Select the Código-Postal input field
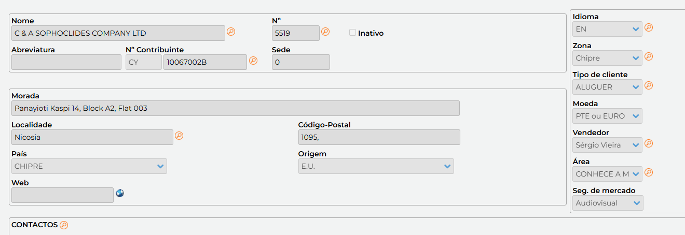 (x=379, y=137)
